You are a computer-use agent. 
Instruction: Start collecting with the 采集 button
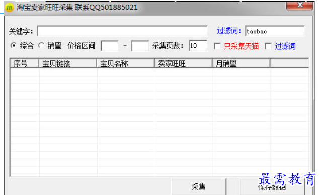[x=199, y=186]
